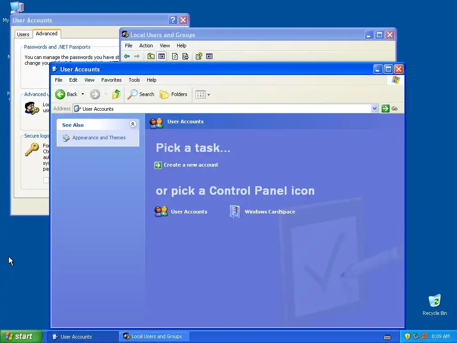457x343 pixels.
Task: Click the help question mark button on the User Accounts dialog
Action: (x=173, y=20)
